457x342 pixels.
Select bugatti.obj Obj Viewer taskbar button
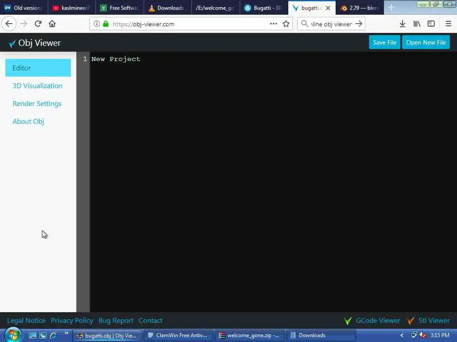click(x=107, y=335)
